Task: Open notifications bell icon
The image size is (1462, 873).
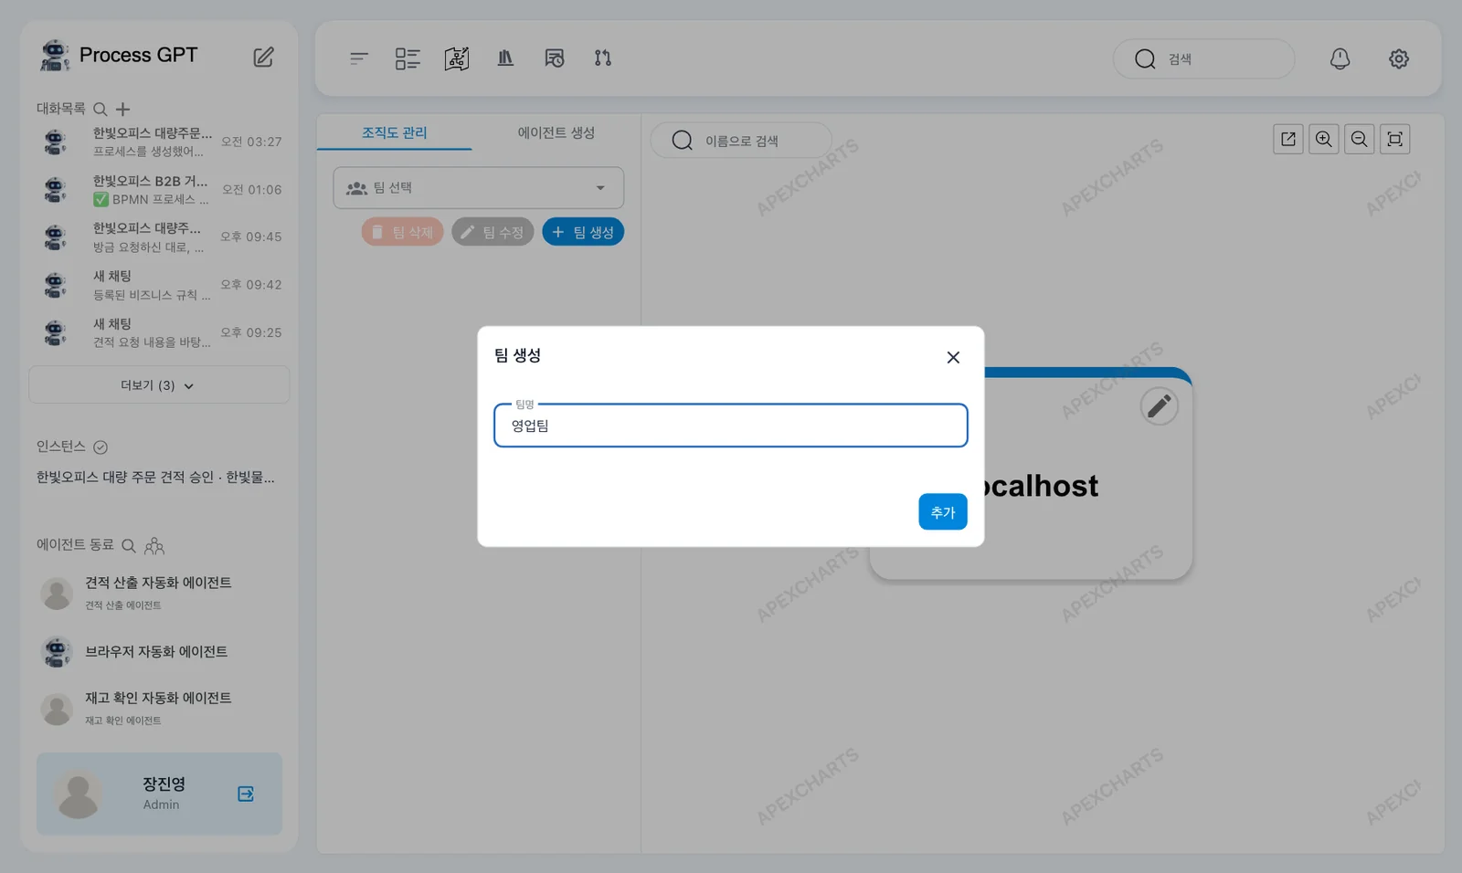Action: pyautogui.click(x=1340, y=58)
